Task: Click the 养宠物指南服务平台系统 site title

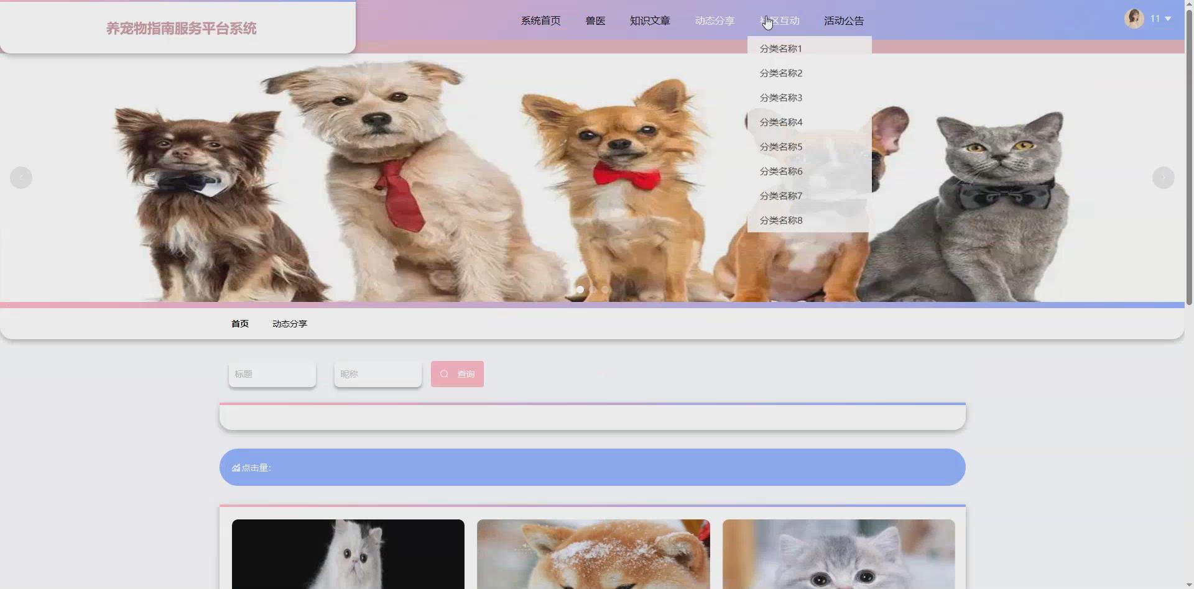Action: (x=181, y=27)
